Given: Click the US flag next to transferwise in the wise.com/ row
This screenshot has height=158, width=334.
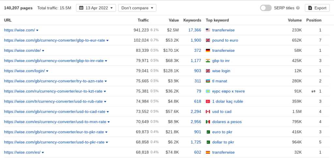Looking at the screenshot, I should (x=208, y=30).
